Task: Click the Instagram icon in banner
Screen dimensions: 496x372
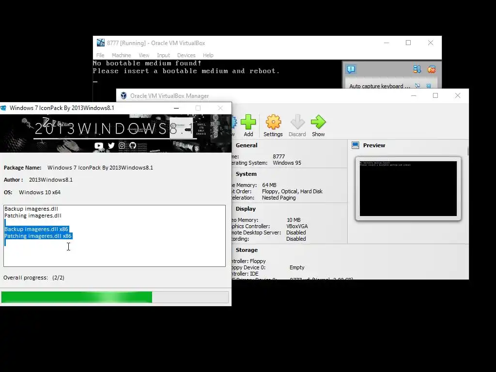Action: click(122, 145)
